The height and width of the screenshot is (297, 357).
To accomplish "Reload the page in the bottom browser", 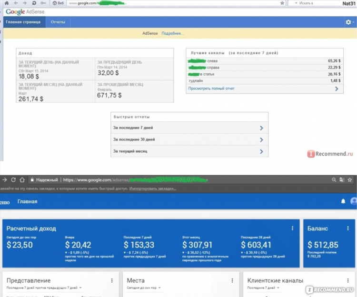I will [x=13, y=180].
